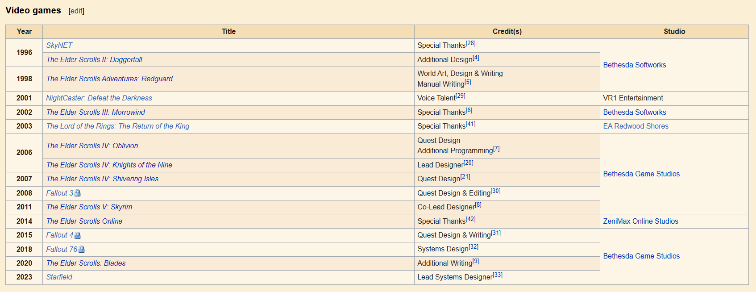Screen dimensions: 756x292
Task: Open The Elder Scrolls IV: Shivering Isles link
Action: (x=102, y=179)
